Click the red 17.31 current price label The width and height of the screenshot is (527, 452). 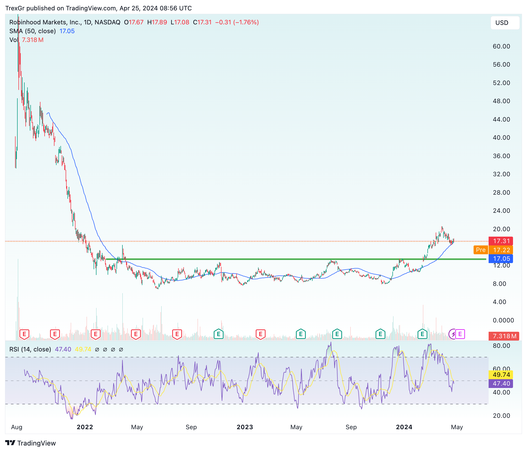(x=501, y=241)
